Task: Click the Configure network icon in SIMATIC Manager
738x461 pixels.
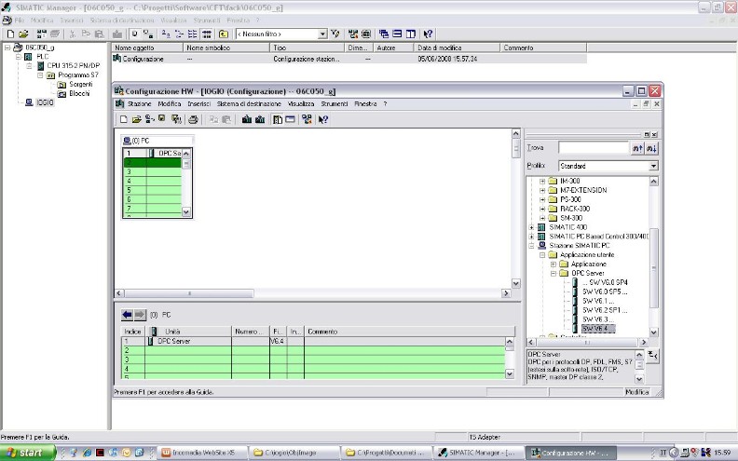Action: [353, 34]
